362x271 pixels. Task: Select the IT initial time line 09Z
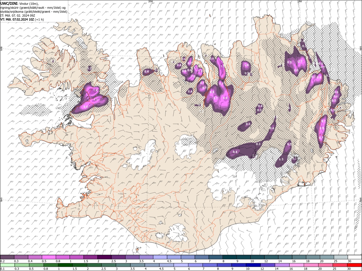(18, 16)
